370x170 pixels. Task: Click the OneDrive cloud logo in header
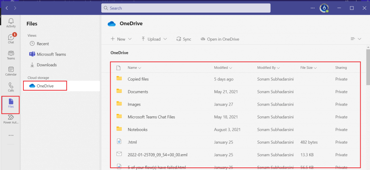[112, 24]
